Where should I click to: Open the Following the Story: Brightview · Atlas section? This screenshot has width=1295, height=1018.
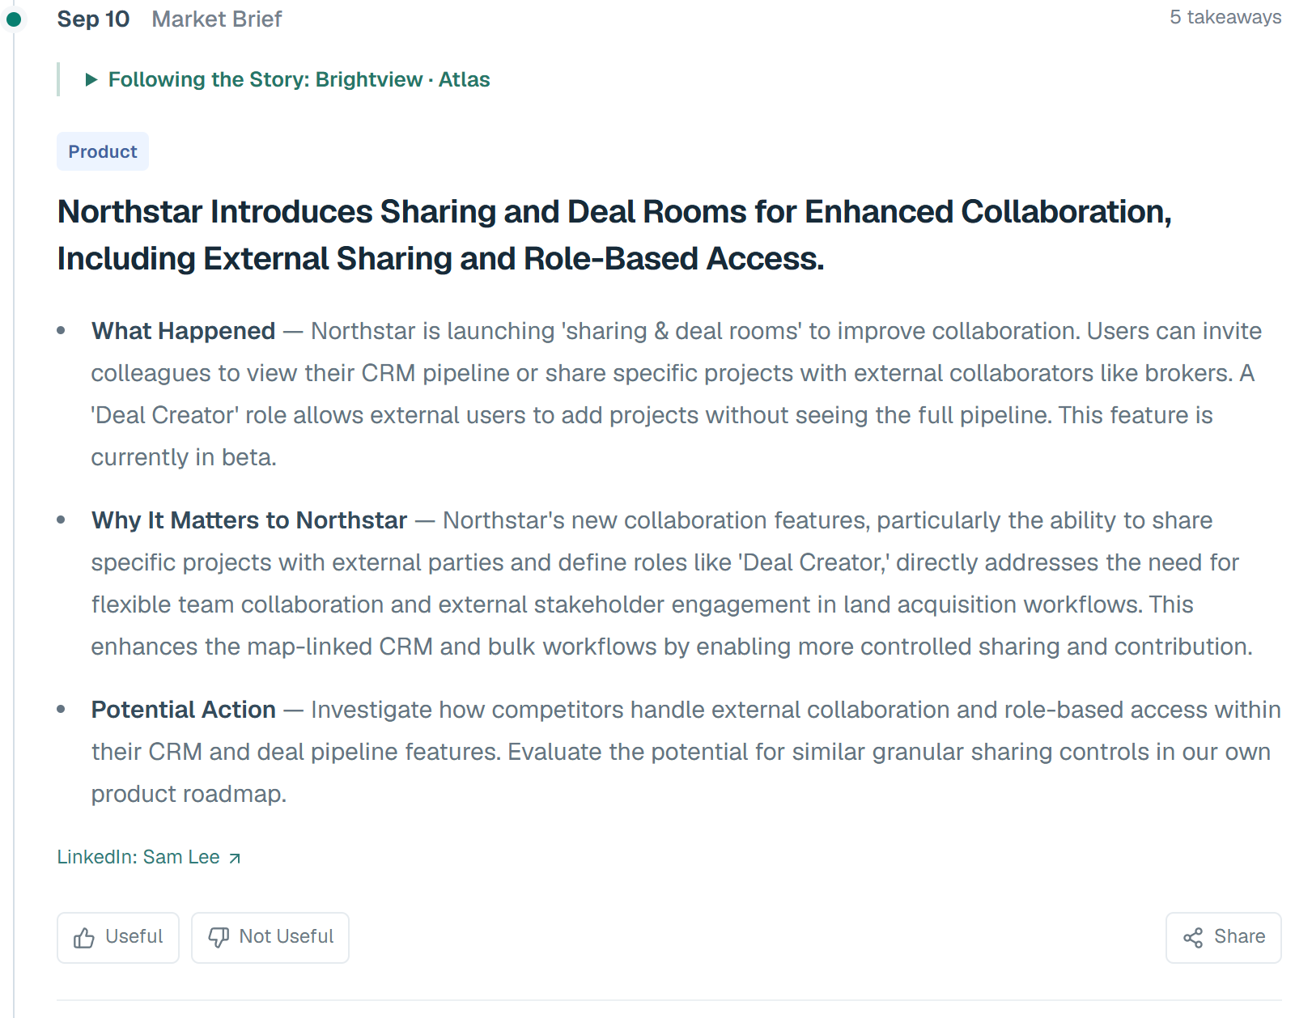[288, 79]
